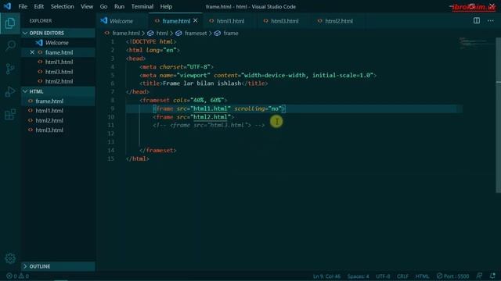The width and height of the screenshot is (501, 281).
Task: Open notifications bell in status bar
Action: [492, 276]
